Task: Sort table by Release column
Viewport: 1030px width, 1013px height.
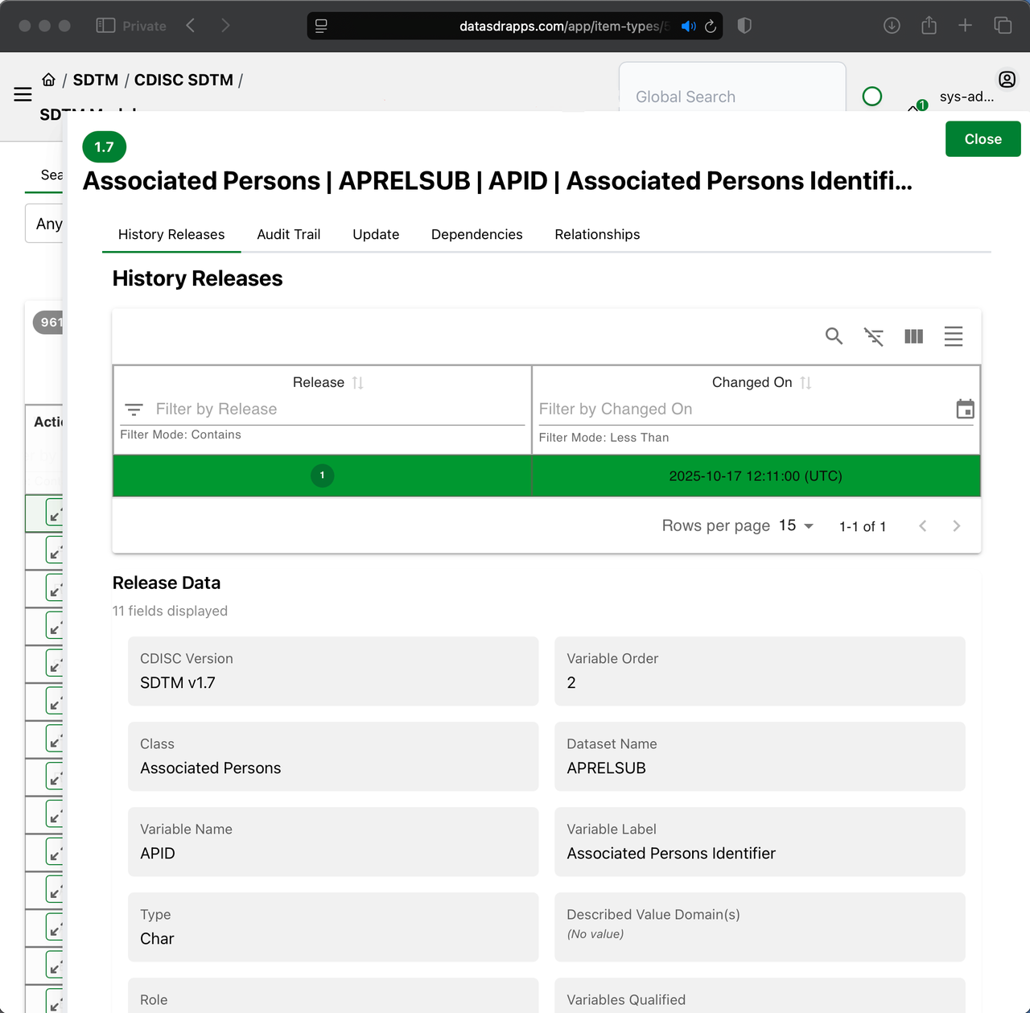Action: [358, 383]
